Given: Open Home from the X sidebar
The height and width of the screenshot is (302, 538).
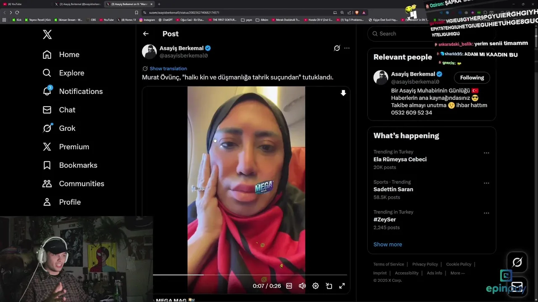Looking at the screenshot, I should click(61, 55).
